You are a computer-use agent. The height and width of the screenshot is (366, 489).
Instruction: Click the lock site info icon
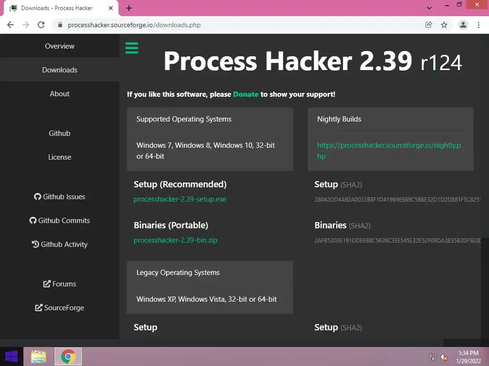pos(60,25)
